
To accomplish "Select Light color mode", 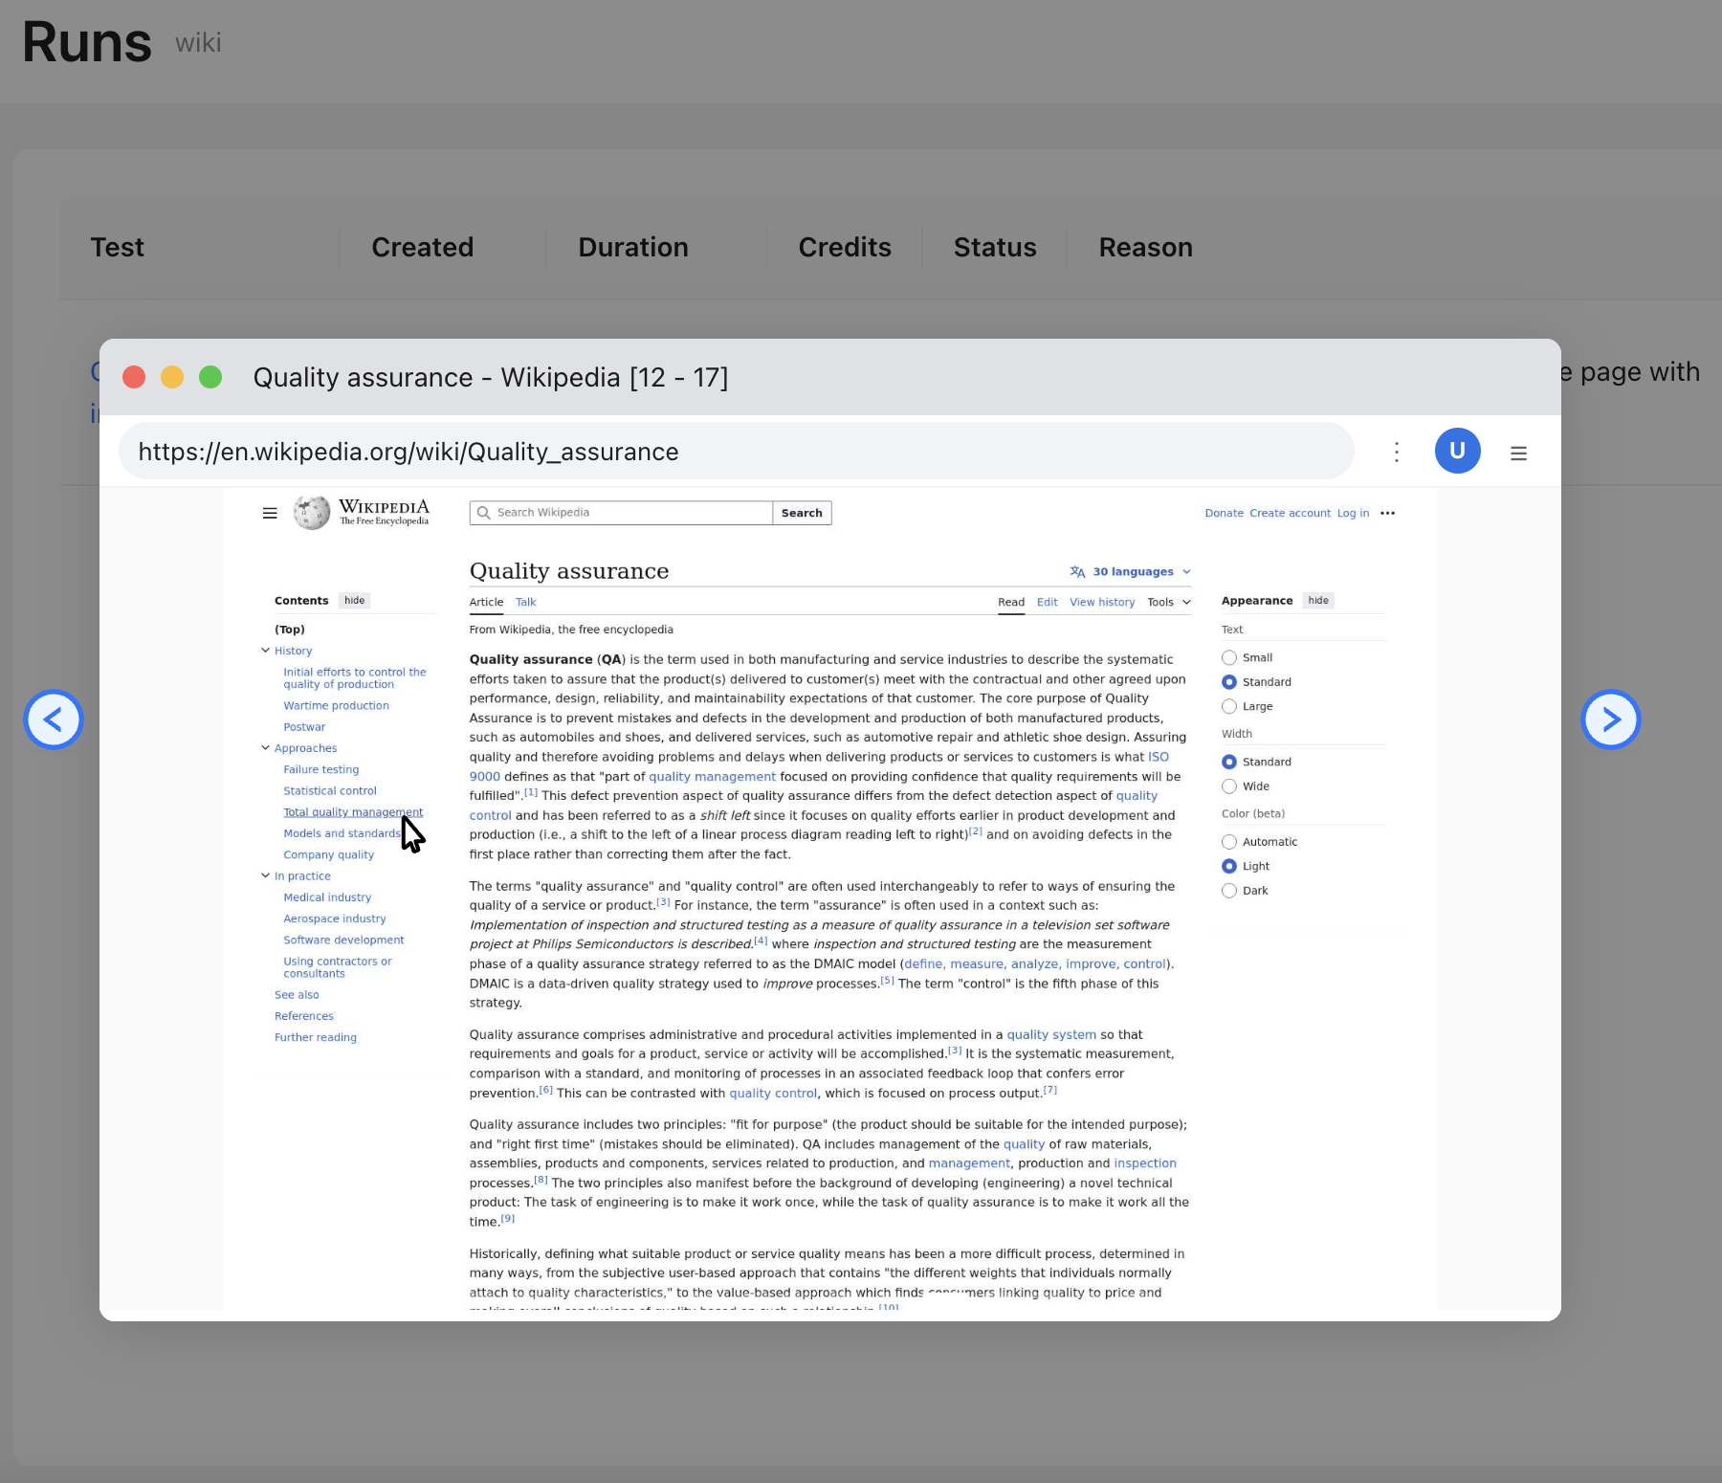I will (1229, 866).
